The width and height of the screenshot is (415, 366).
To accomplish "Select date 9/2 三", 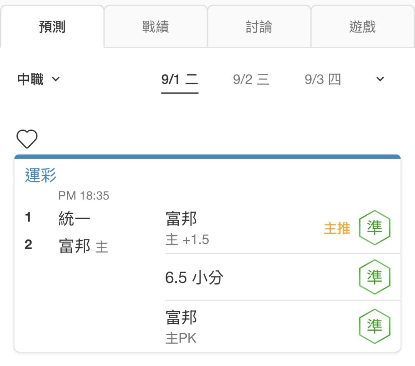I will click(251, 79).
